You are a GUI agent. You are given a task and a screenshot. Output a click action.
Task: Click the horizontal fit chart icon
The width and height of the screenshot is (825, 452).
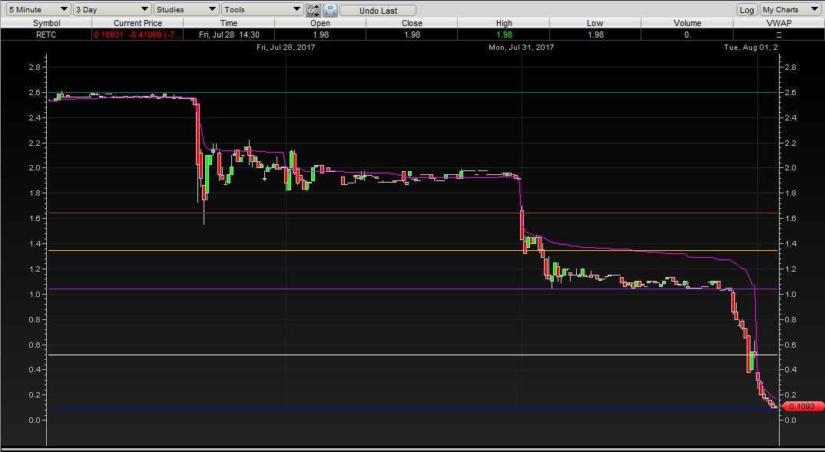click(330, 10)
